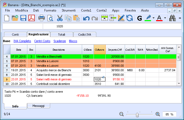Save the file using floppy icon
The height and width of the screenshot is (120, 184).
point(23,18)
